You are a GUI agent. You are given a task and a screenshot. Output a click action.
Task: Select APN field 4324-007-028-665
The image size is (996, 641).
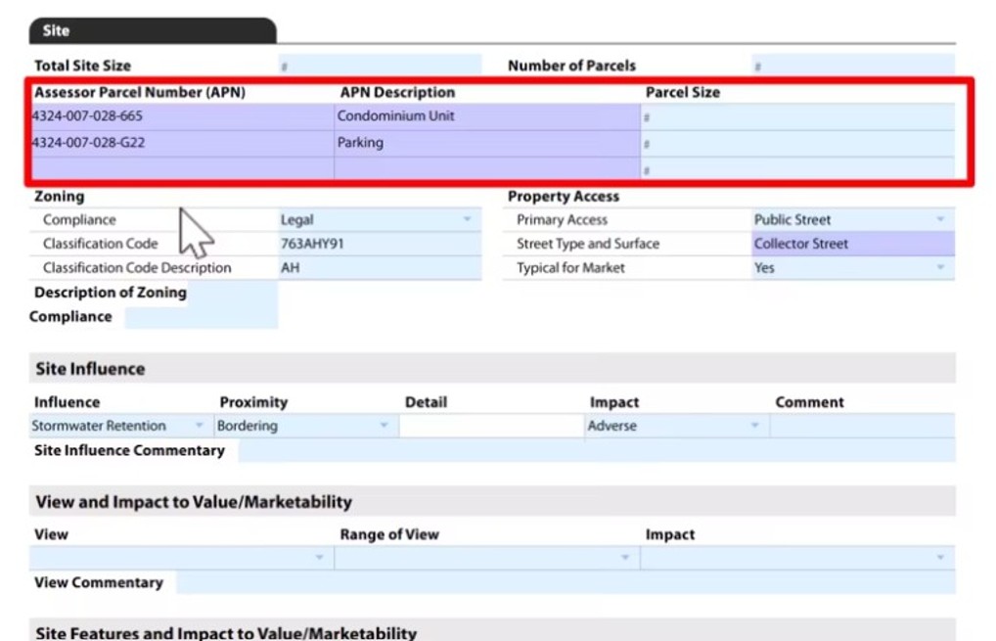click(x=181, y=116)
